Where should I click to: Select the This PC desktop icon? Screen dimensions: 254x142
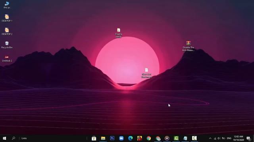(7, 5)
